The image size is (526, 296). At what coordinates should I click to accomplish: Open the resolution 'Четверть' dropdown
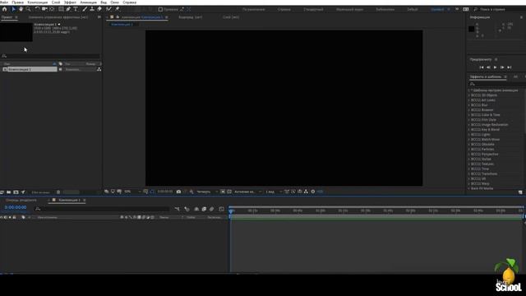click(x=206, y=192)
